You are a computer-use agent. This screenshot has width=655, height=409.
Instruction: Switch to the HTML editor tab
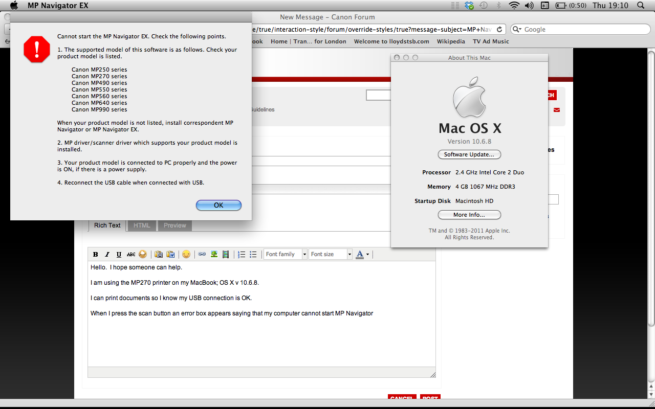pyautogui.click(x=142, y=225)
